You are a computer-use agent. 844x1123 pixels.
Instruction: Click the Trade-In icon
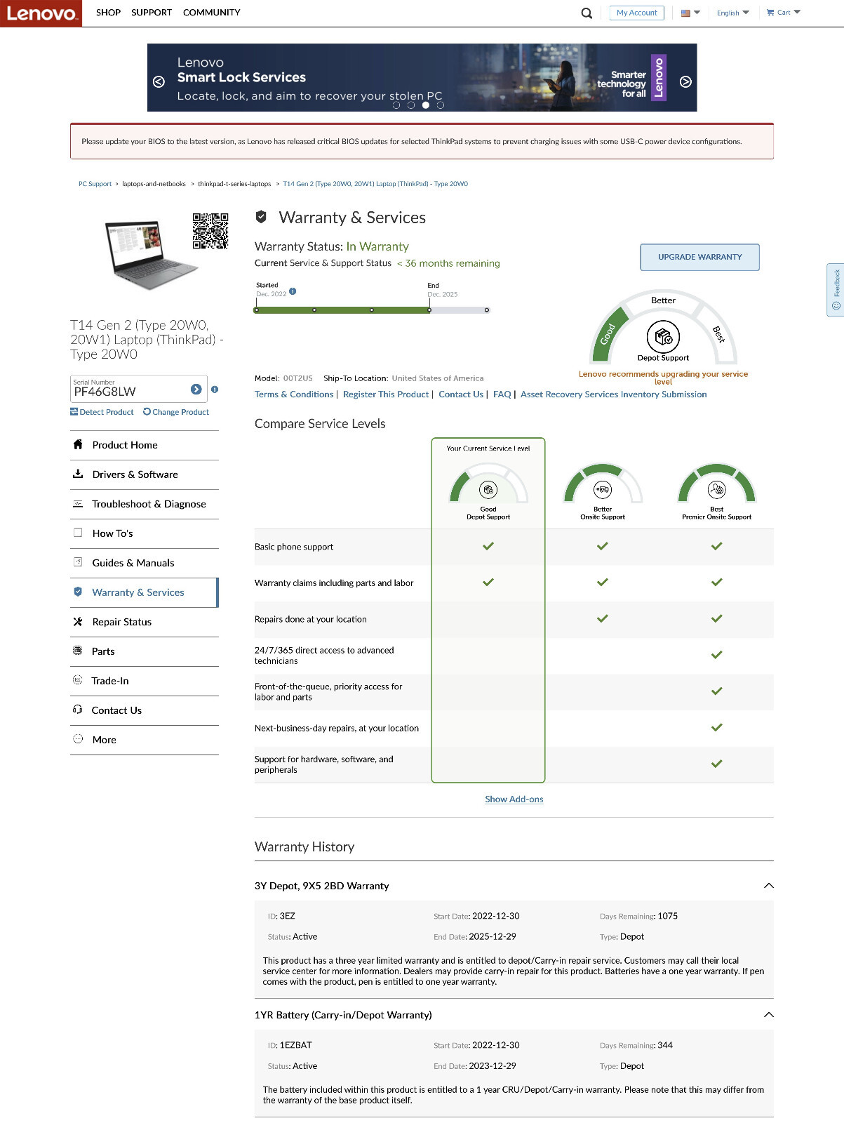78,680
